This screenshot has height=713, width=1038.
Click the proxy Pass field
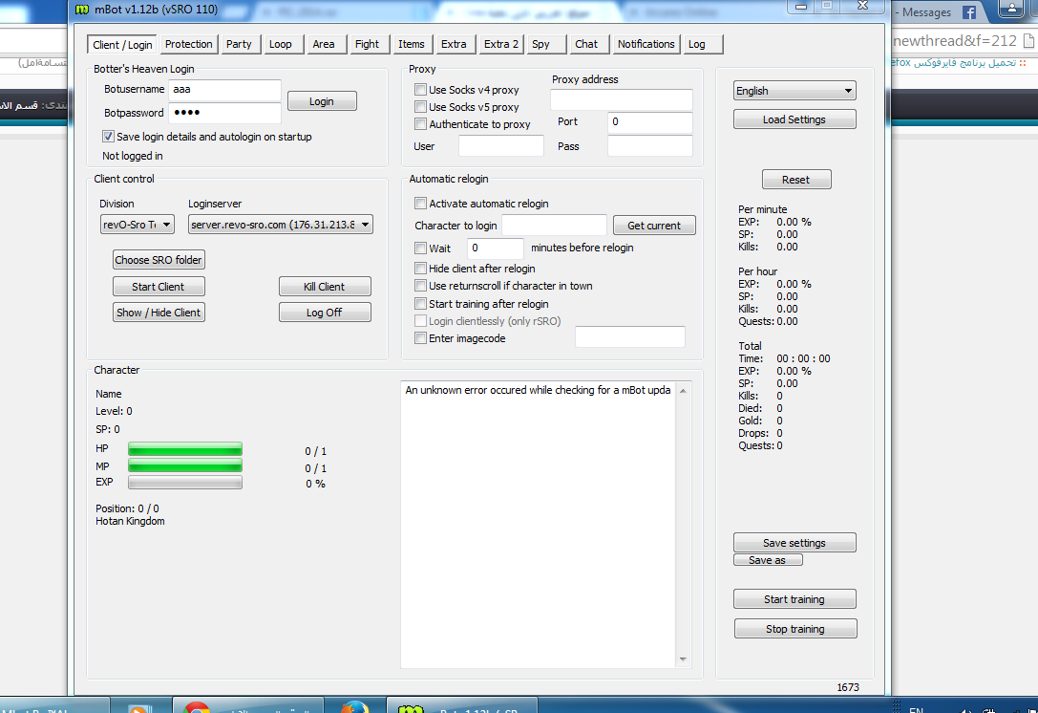pos(650,146)
